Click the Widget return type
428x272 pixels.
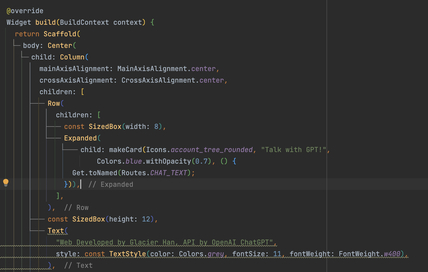click(19, 22)
